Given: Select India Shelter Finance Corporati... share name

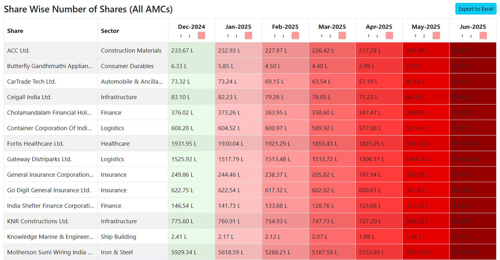Looking at the screenshot, I should pos(50,206).
